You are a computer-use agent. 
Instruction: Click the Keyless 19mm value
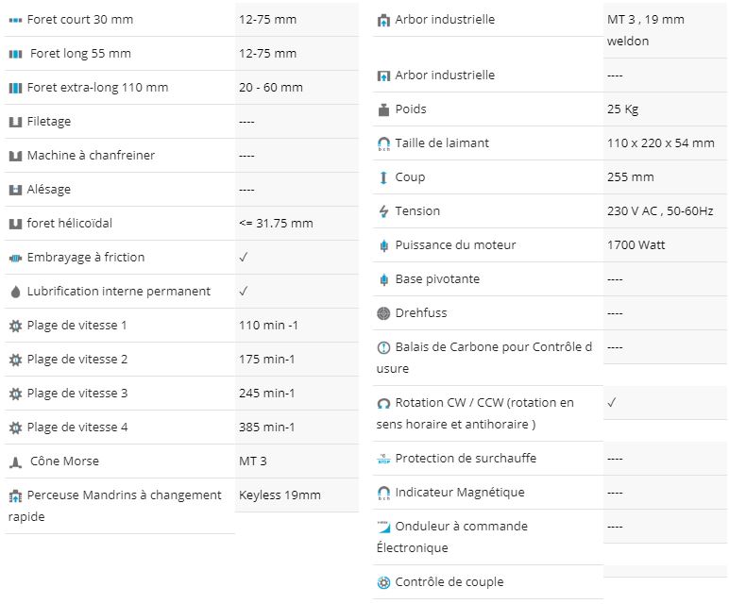280,495
